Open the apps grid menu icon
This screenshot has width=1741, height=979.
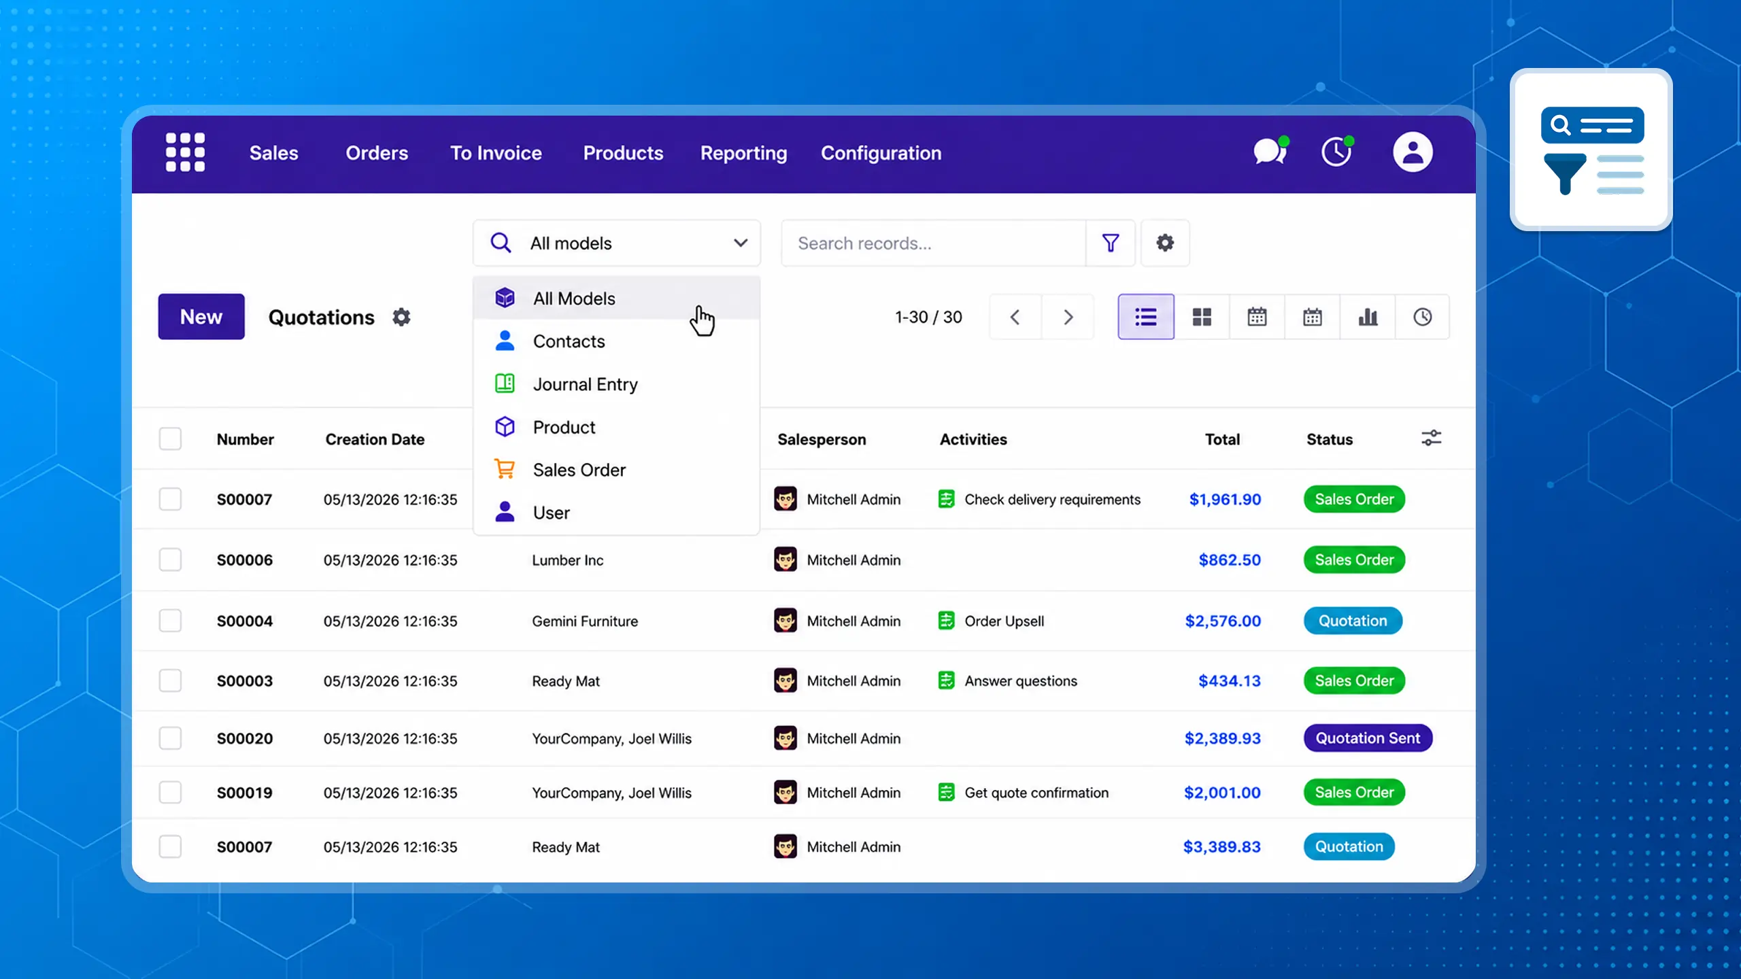185,152
